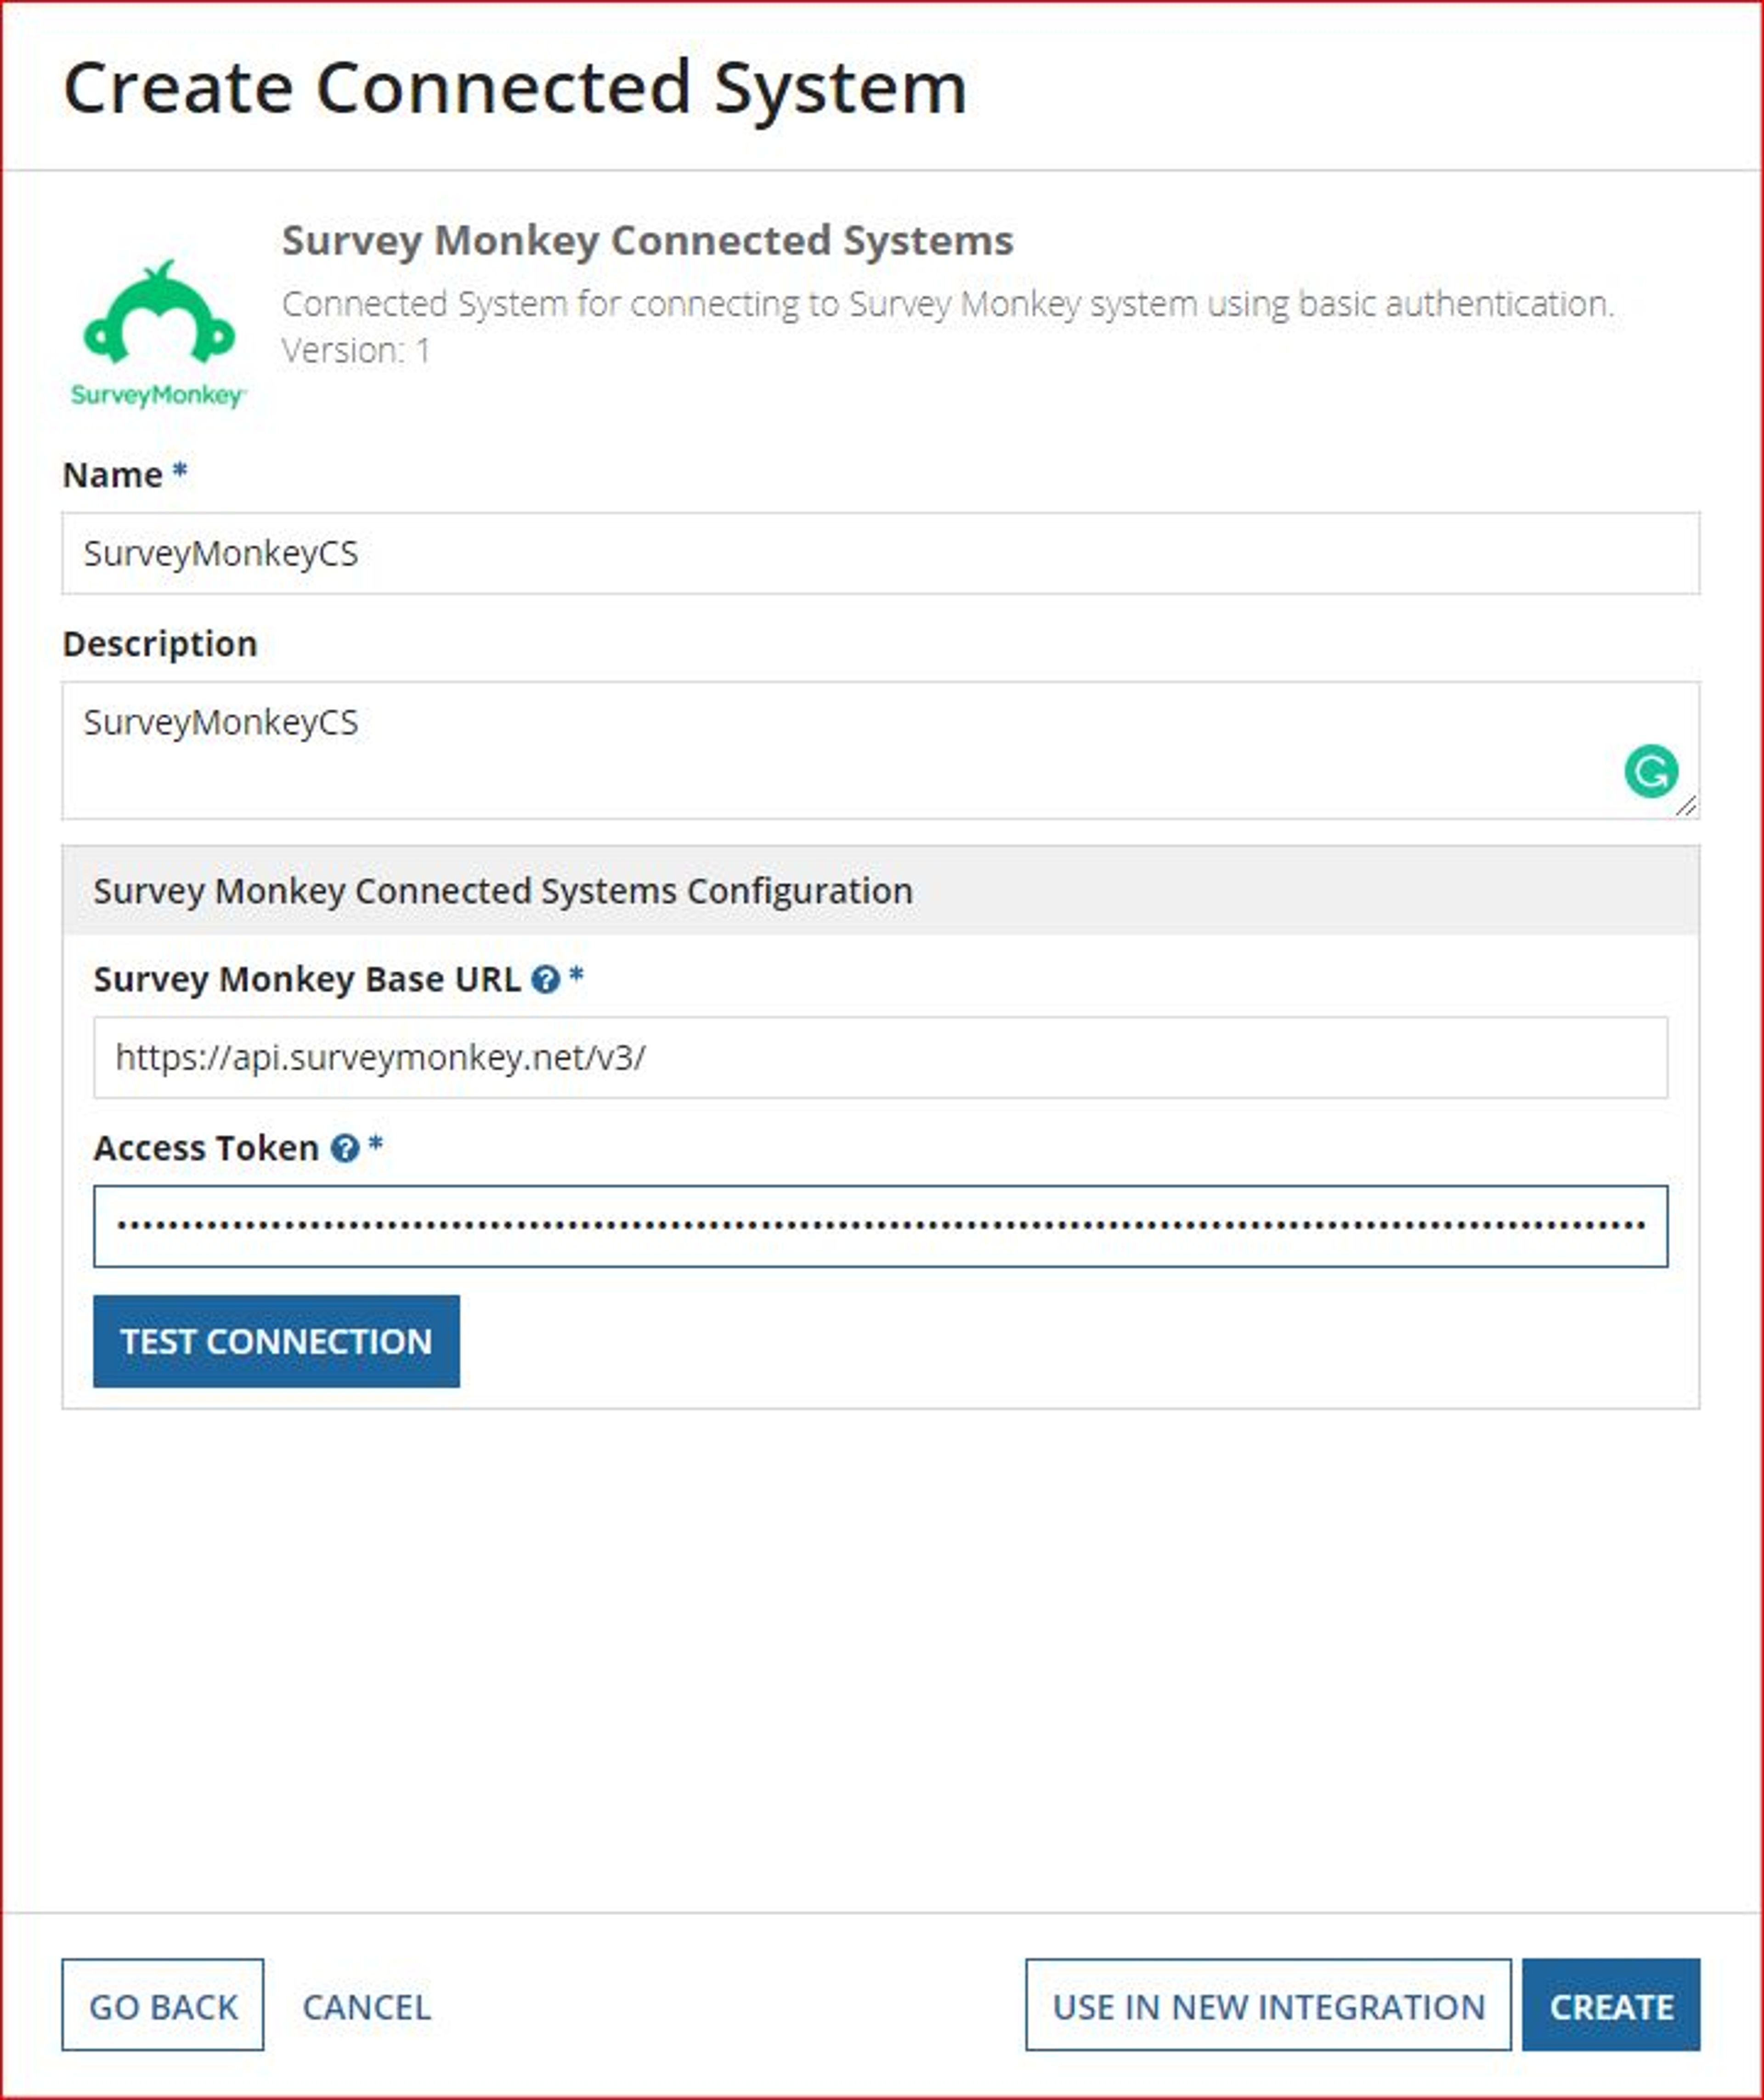Open help icon beside Survey Monkey Base URL

tap(545, 980)
